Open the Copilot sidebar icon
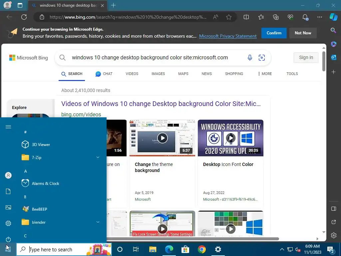Screen dimensions: 341x256 tap(334, 17)
